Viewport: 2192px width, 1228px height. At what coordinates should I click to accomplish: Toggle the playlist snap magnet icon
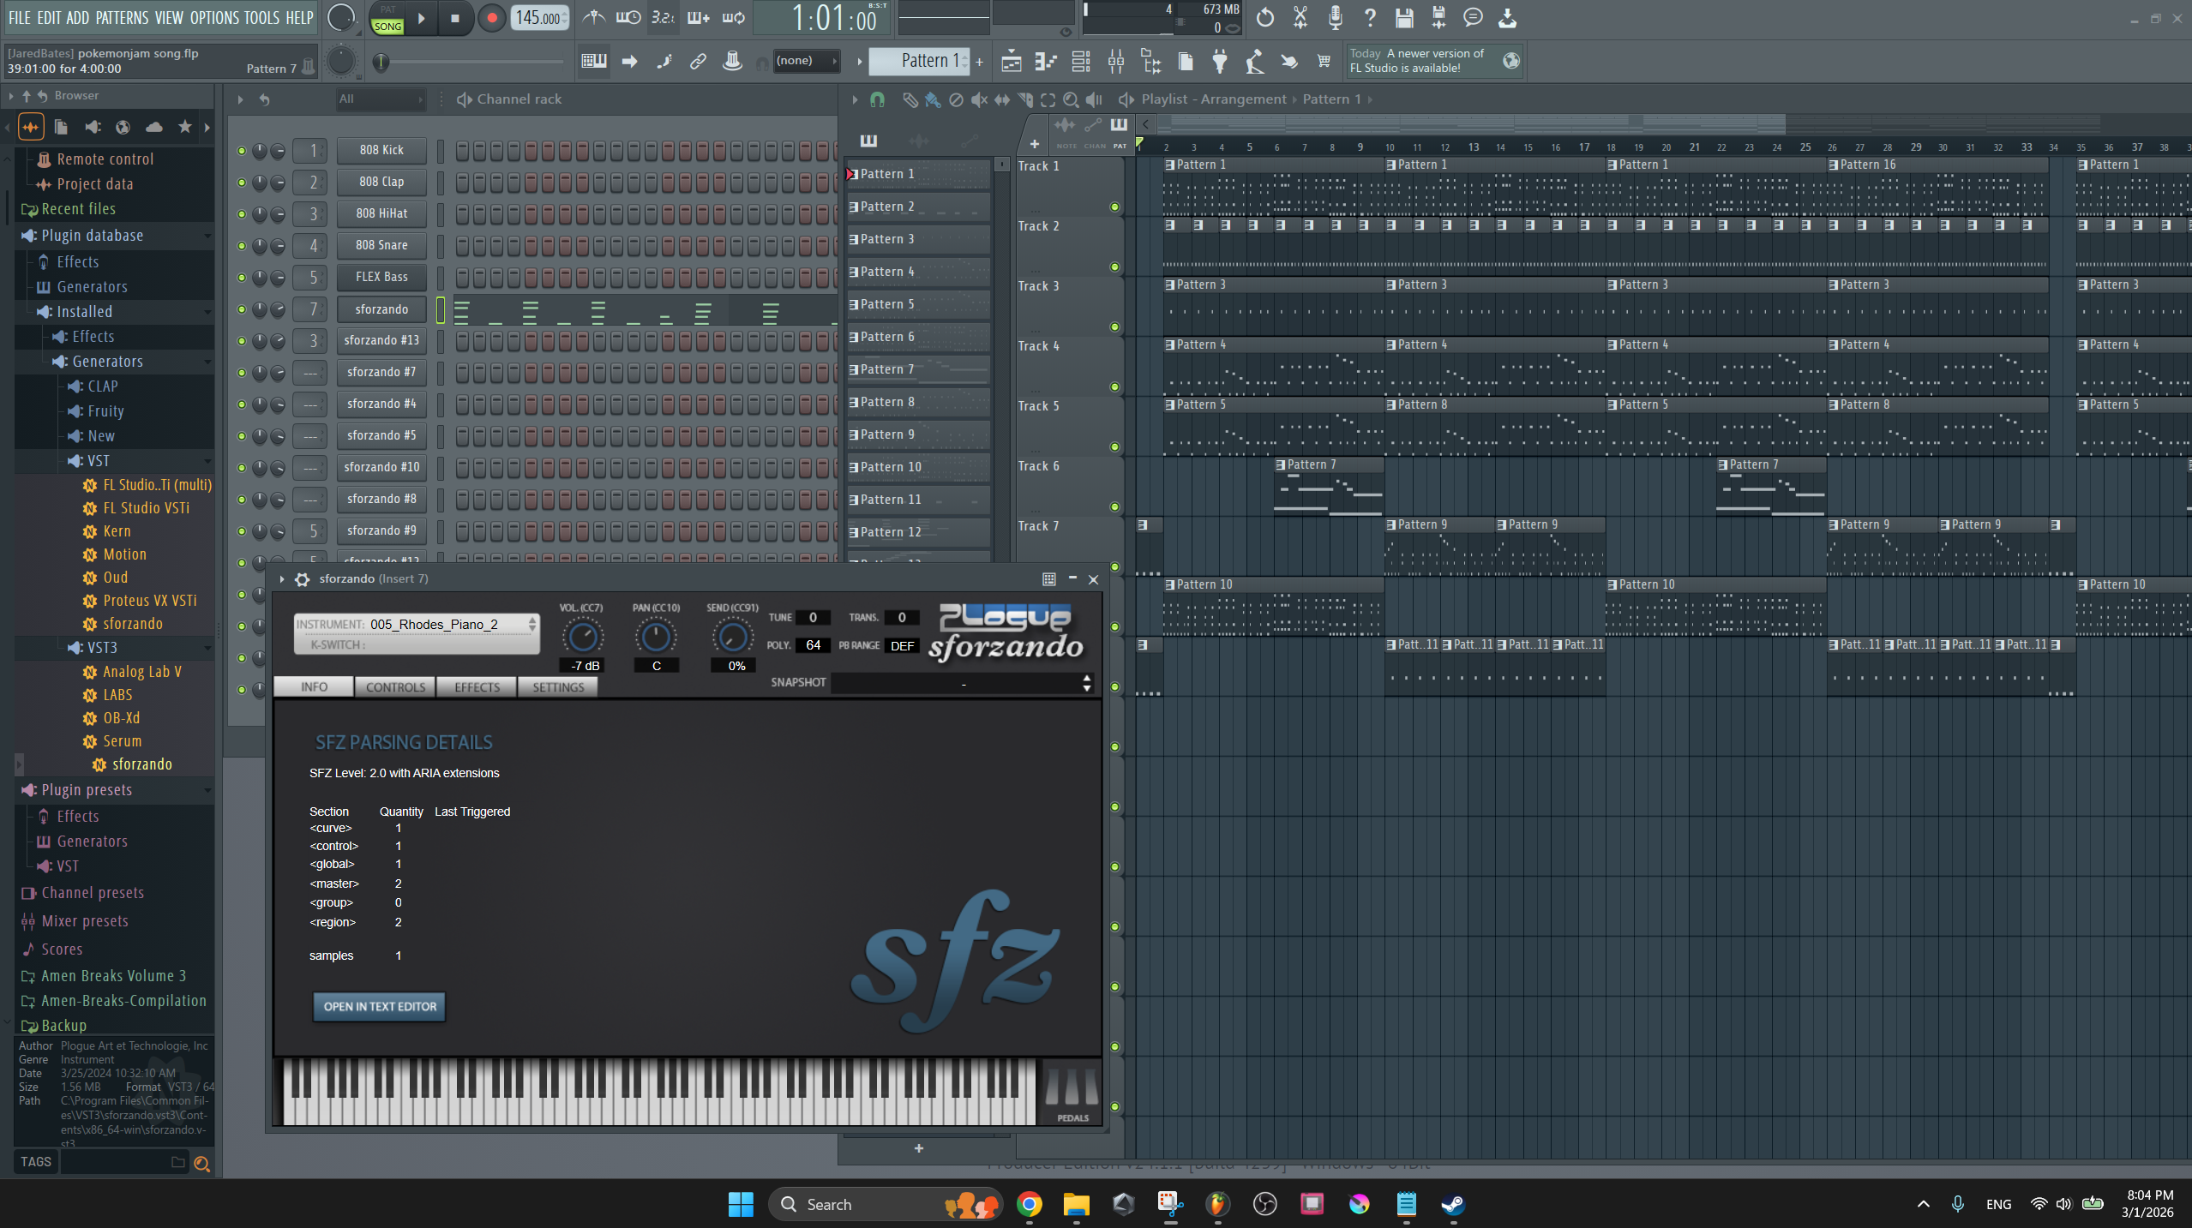point(877,99)
